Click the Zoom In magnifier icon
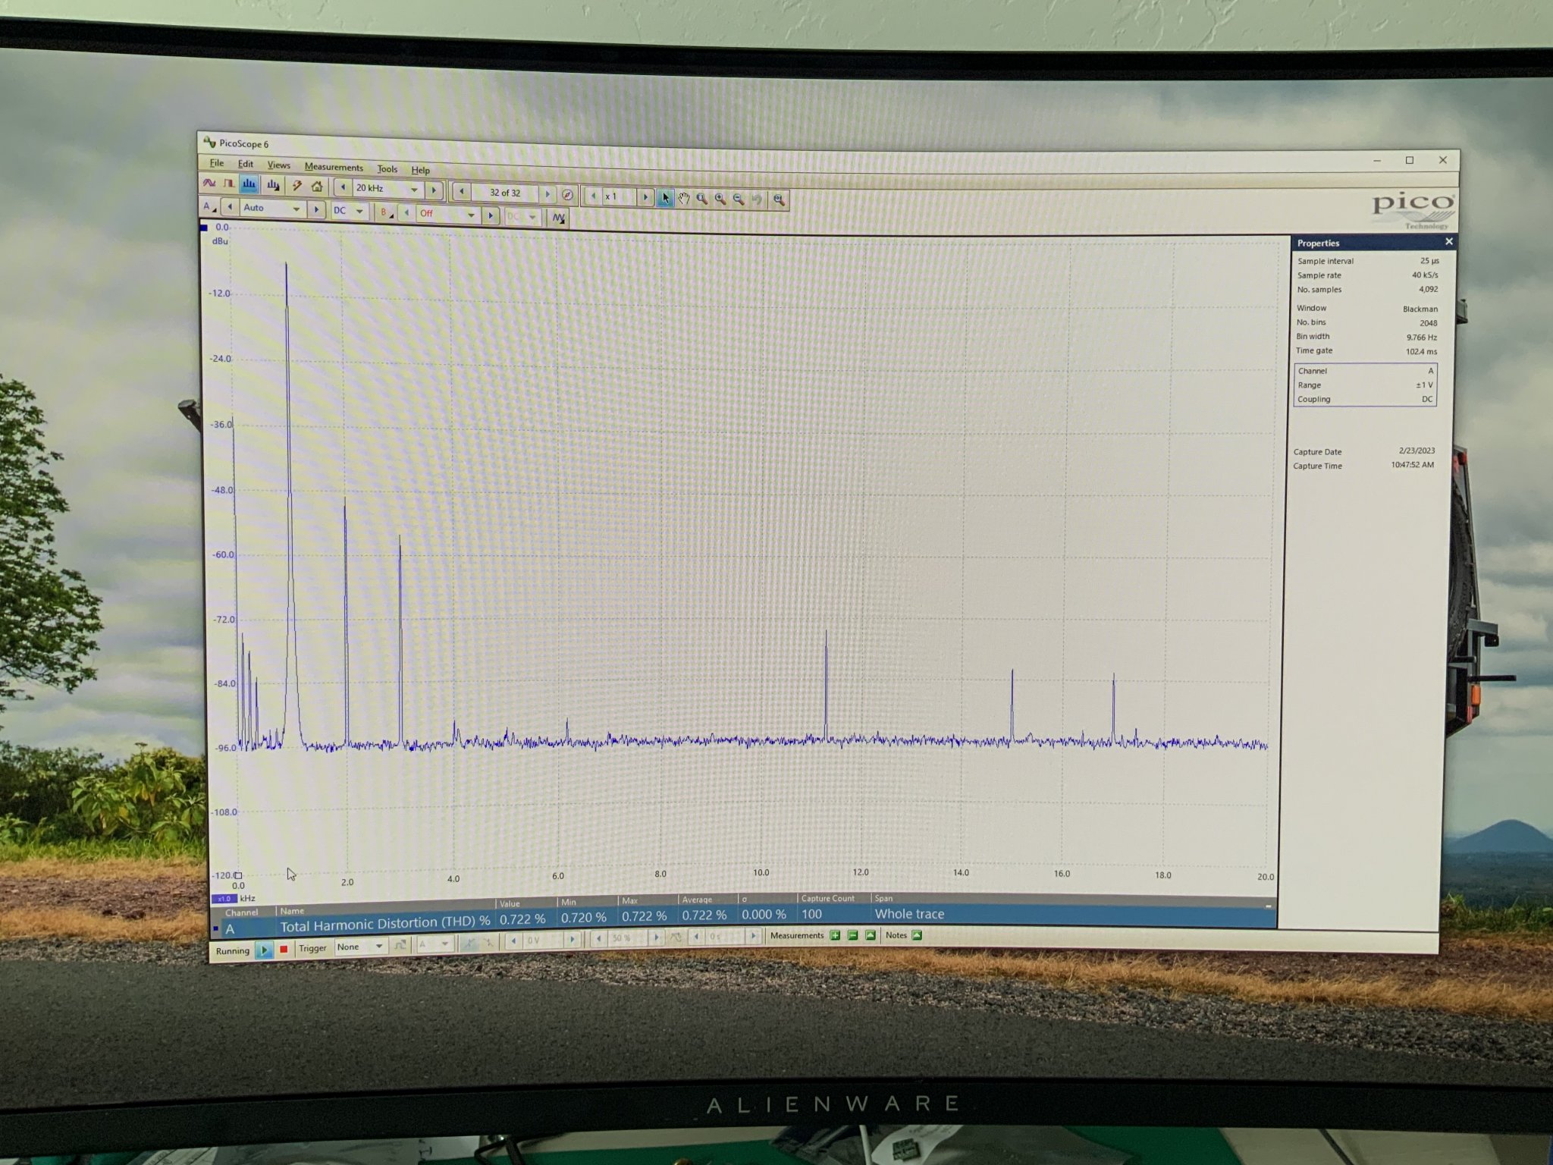 (720, 199)
